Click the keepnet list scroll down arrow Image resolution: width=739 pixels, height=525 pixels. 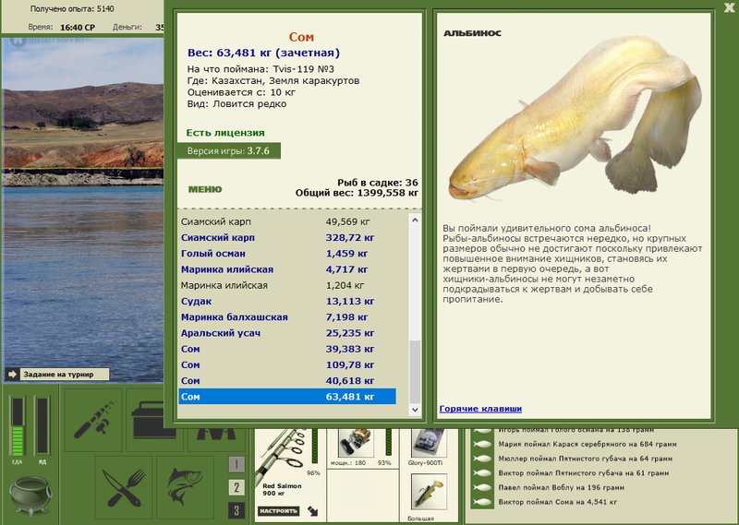pos(415,410)
